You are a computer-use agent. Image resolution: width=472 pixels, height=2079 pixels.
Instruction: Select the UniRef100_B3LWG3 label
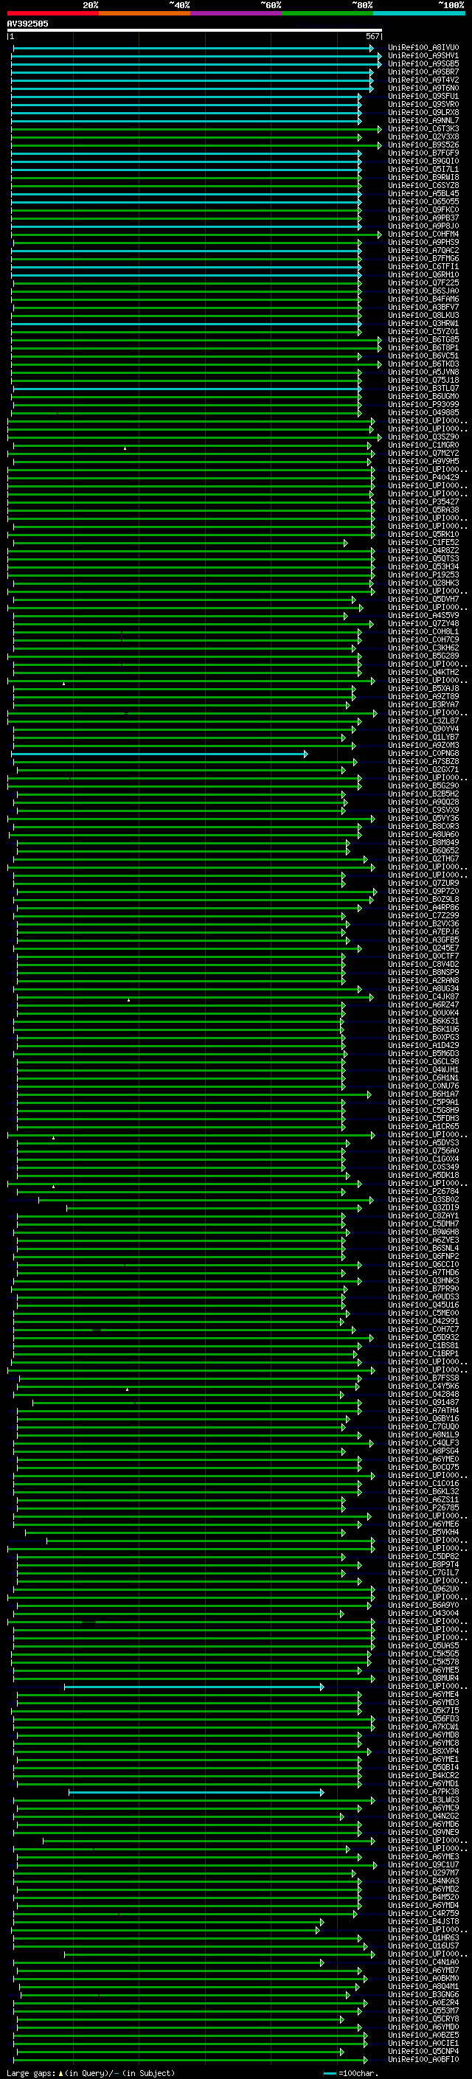click(x=423, y=1800)
